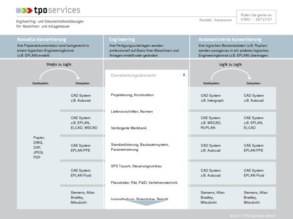Click right panel CAE System EPLAN Fluid
The image size is (293, 219).
pyautogui.click(x=254, y=173)
